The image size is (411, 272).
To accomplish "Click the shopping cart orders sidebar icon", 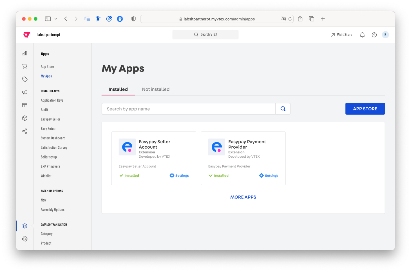I will [x=25, y=66].
